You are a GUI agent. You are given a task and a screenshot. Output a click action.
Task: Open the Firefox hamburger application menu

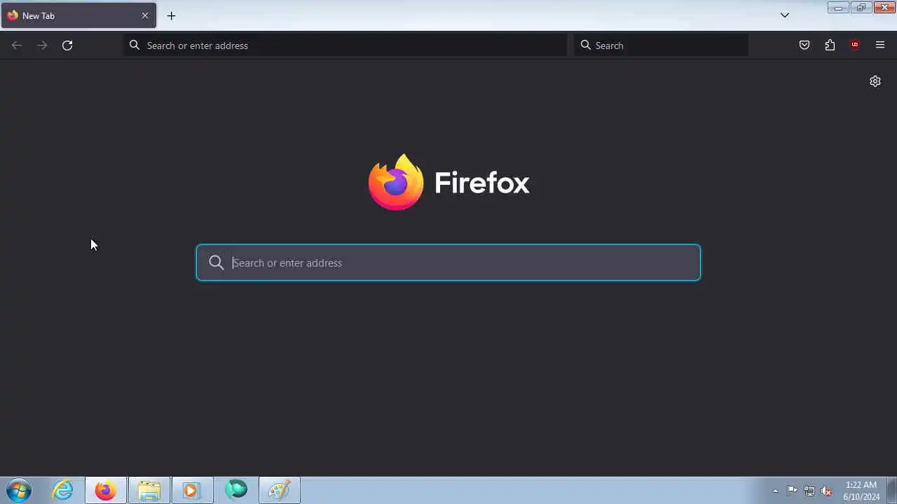point(880,45)
